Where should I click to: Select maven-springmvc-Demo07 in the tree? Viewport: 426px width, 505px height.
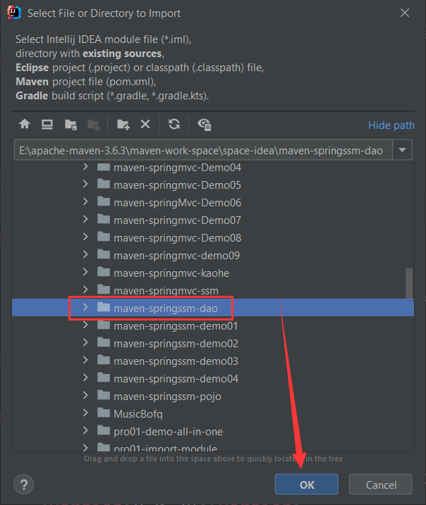tap(177, 220)
